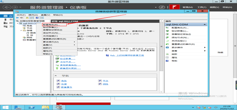The image size is (237, 110).
Task: Click 属性 icon in the 操作 pane
Action: pyautogui.click(x=167, y=58)
